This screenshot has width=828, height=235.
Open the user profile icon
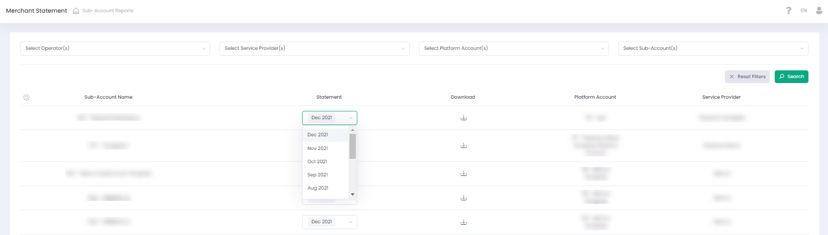819,10
